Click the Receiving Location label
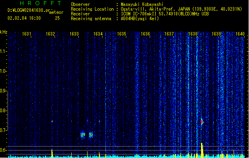Image resolution: width=249 pixels, height=158 pixels. pyautogui.click(x=92, y=9)
